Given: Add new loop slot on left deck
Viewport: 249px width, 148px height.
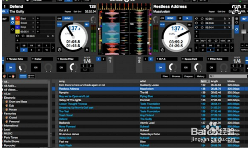Looking at the screenshot, I should pyautogui.click(x=17, y=40).
